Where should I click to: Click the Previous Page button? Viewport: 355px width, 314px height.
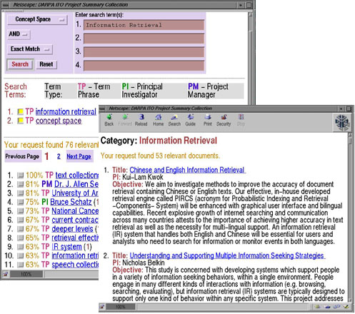[22, 156]
